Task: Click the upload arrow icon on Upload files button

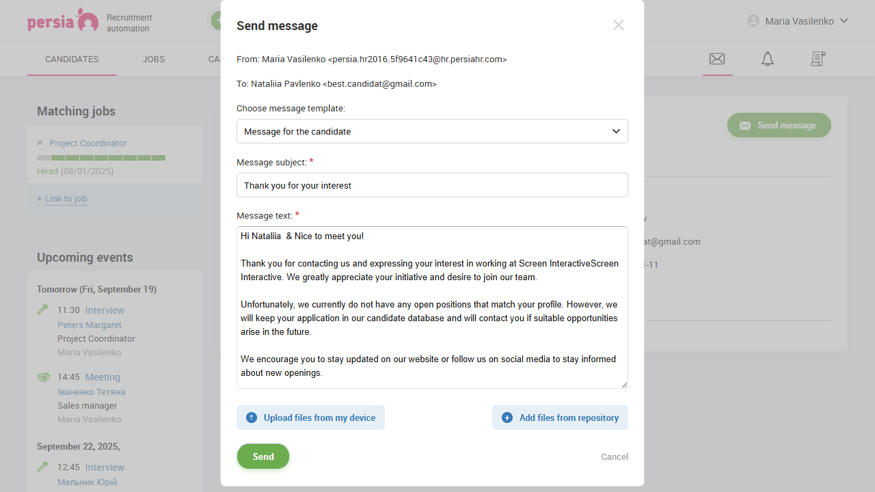Action: (x=252, y=417)
